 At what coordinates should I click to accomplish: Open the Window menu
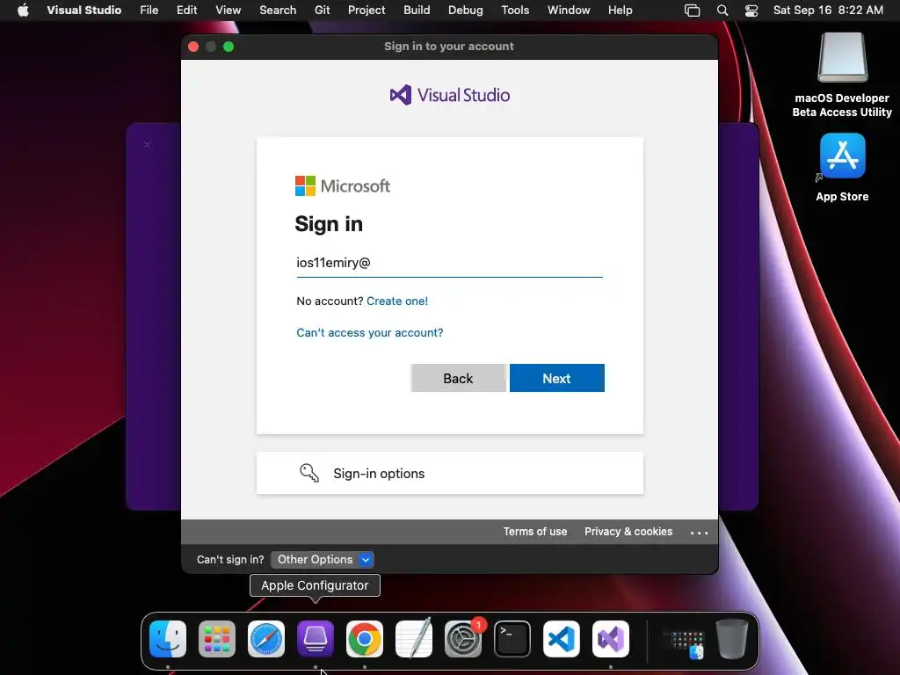pyautogui.click(x=569, y=10)
